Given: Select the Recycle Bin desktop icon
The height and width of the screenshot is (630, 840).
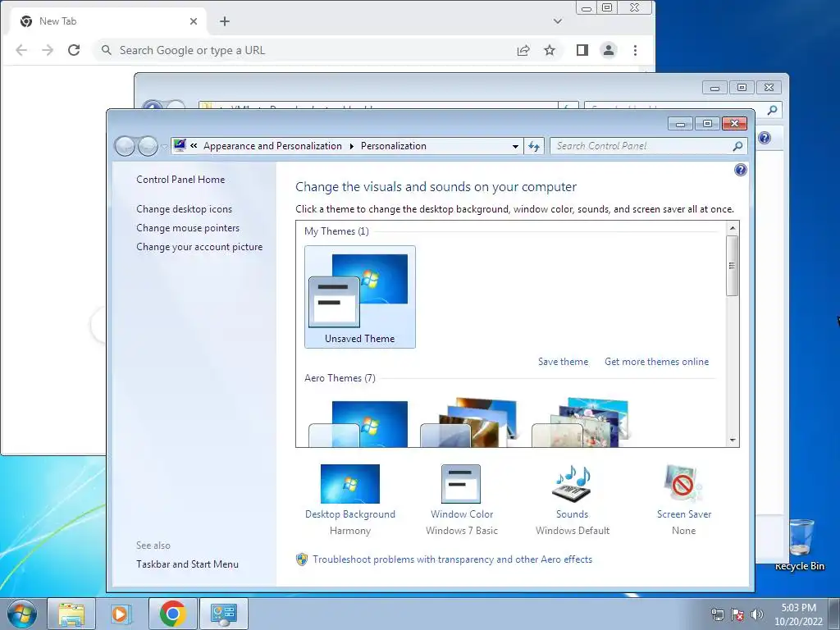Looking at the screenshot, I should [x=800, y=545].
